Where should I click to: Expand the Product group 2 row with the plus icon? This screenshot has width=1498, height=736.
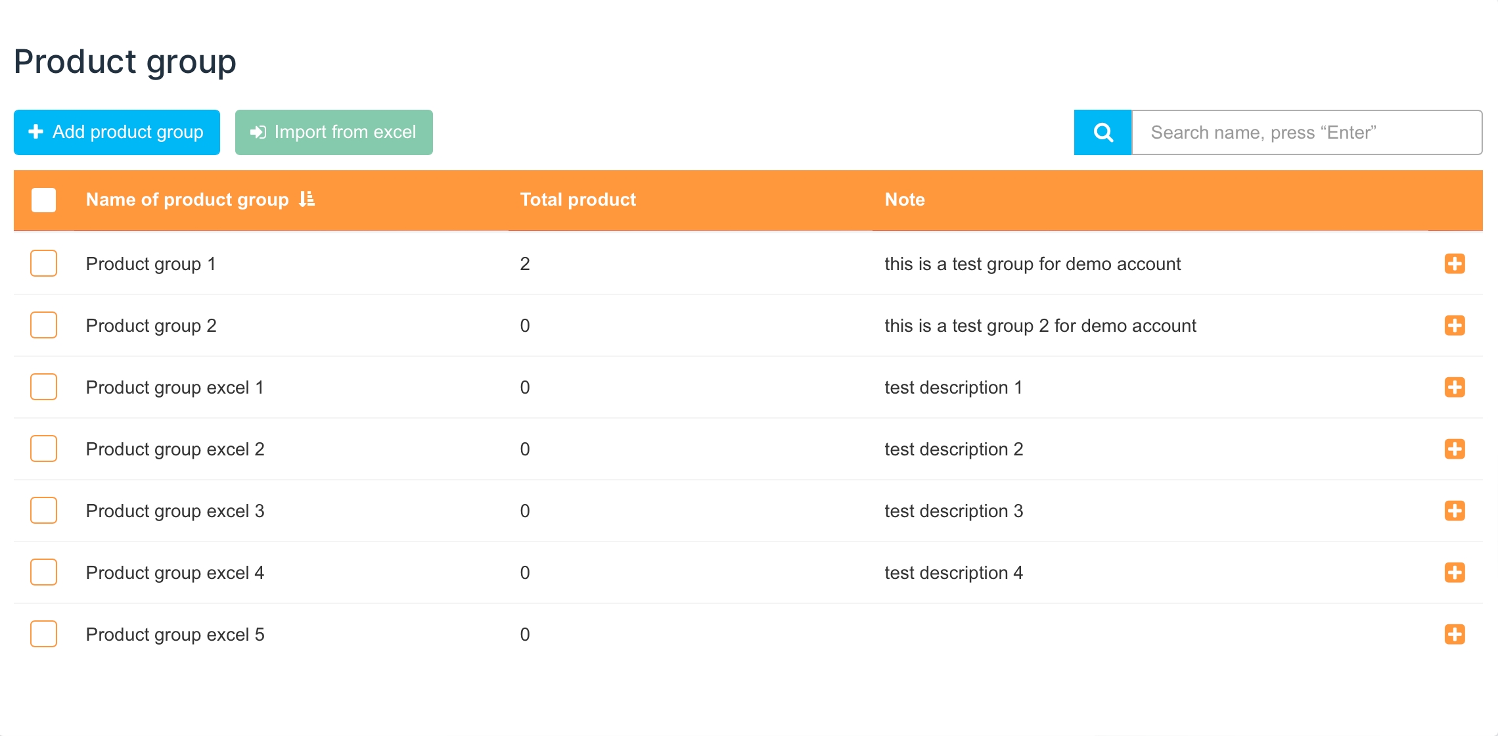[x=1454, y=325]
